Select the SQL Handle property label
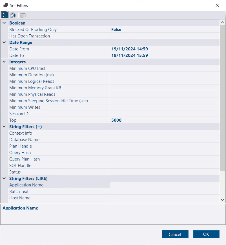The image size is (226, 245). point(20,166)
